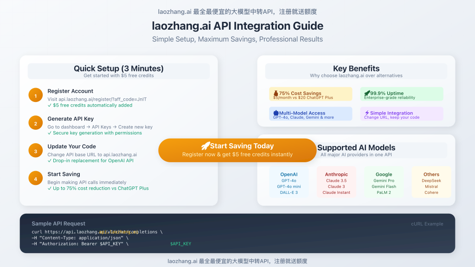Click step 3 orange circle icon
This screenshot has height=267, width=475.
(35, 151)
